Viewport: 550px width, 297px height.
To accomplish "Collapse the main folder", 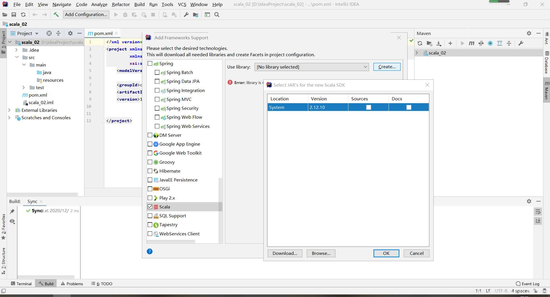I will tap(24, 65).
